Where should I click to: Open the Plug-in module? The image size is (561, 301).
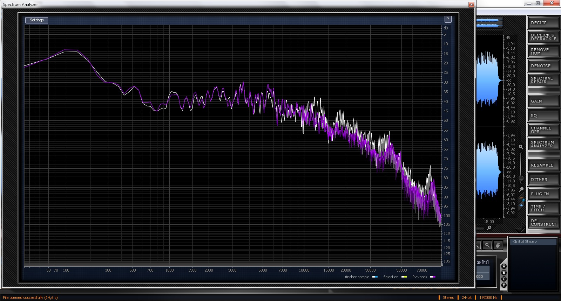(x=543, y=194)
